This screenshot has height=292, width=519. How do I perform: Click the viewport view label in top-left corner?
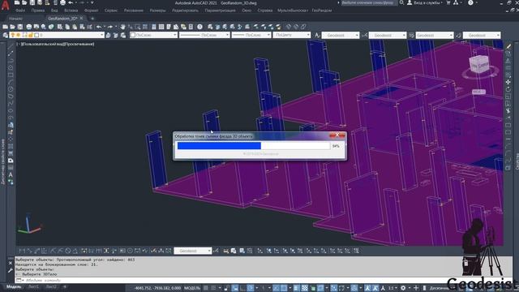56,44
